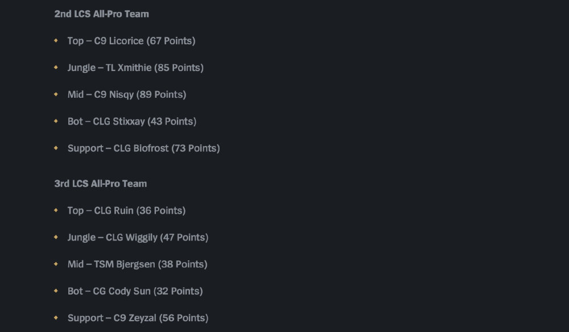569x332 pixels.
Task: Click the diamond bullet beside Jungle – TL Xmithie
Action: tap(56, 67)
